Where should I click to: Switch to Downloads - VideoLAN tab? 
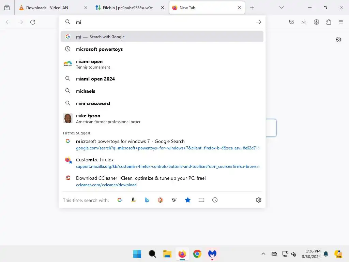pos(53,8)
